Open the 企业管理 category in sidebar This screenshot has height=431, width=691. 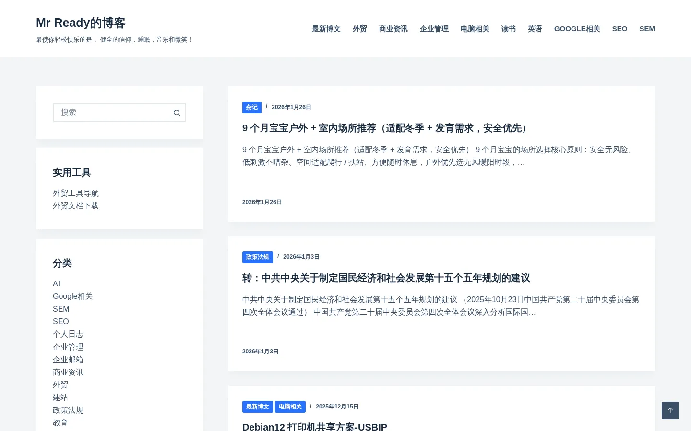click(68, 347)
